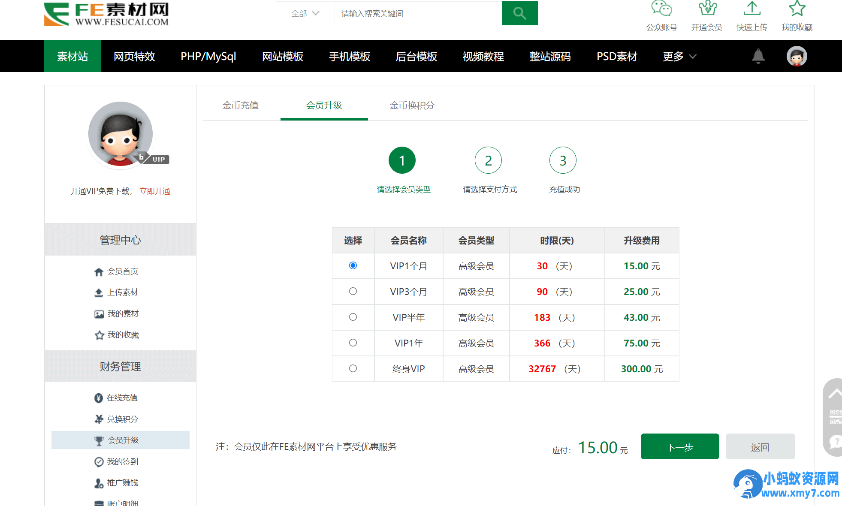Click the search keyword input field
This screenshot has height=506, width=842.
tap(418, 13)
